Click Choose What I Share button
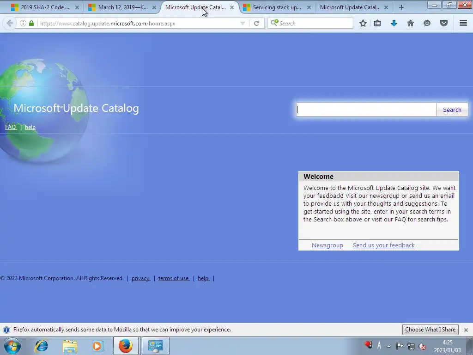This screenshot has height=355, width=473. coord(430,330)
